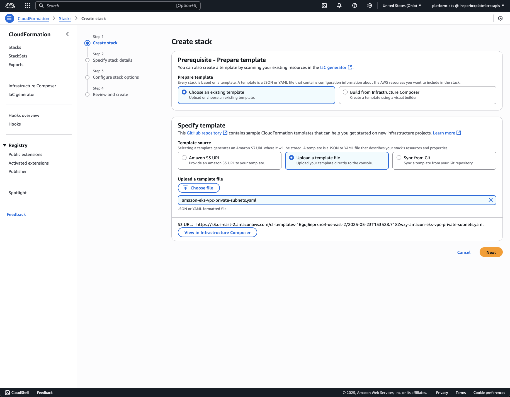
Task: Clear the uploaded amazon-eks-vpc-private-subnets.yaml file
Action: click(490, 200)
